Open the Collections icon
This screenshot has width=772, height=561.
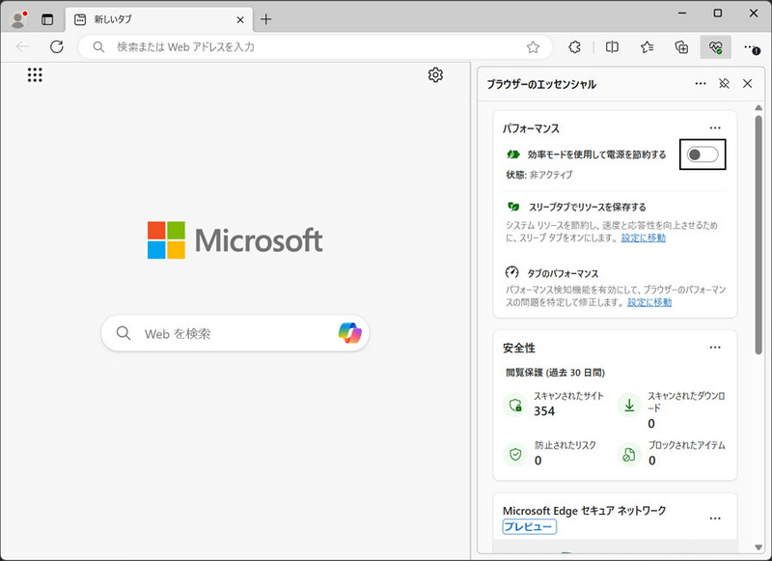tap(681, 47)
